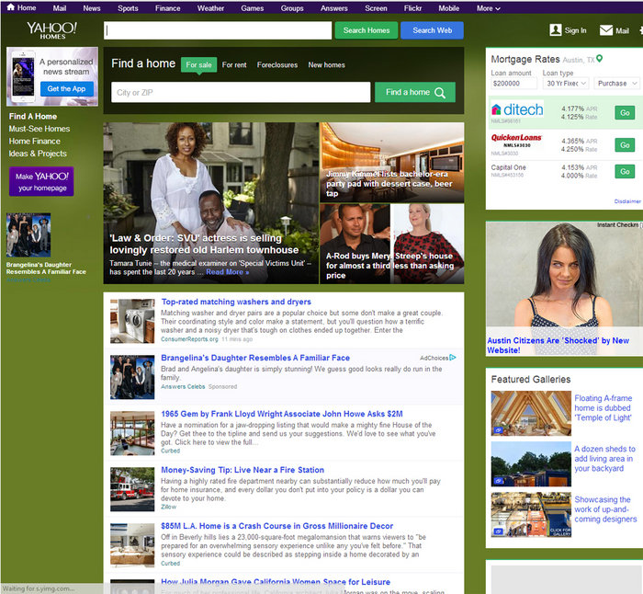643x594 pixels.
Task: Click the Find a home green button
Action: [415, 92]
